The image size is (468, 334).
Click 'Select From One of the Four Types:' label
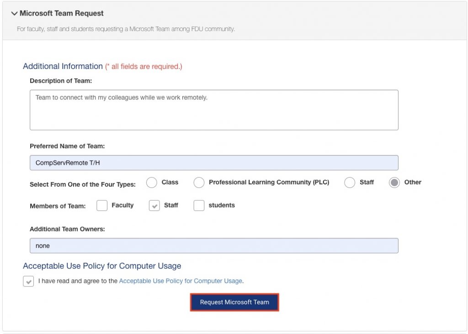pos(83,184)
